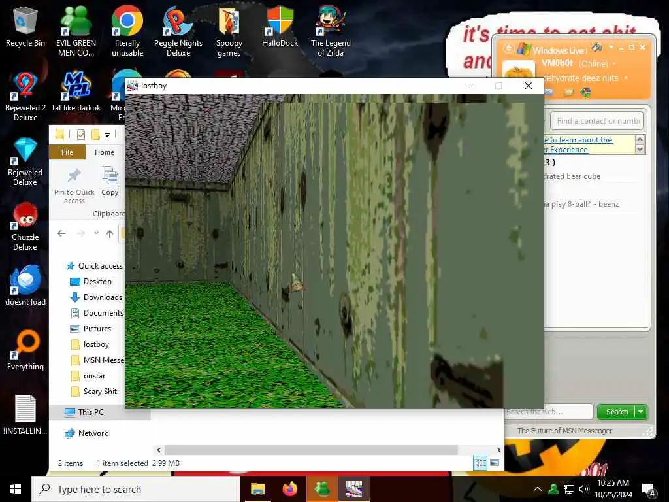Click The Future of MSN Messenger text
Image resolution: width=669 pixels, height=502 pixels.
click(564, 431)
